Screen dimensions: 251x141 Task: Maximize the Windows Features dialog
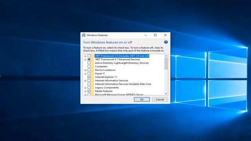pos(155,35)
